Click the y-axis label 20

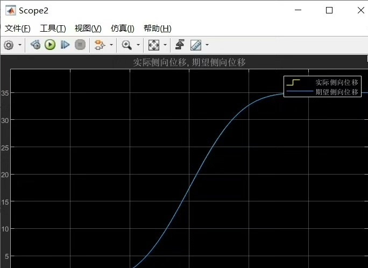5,175
